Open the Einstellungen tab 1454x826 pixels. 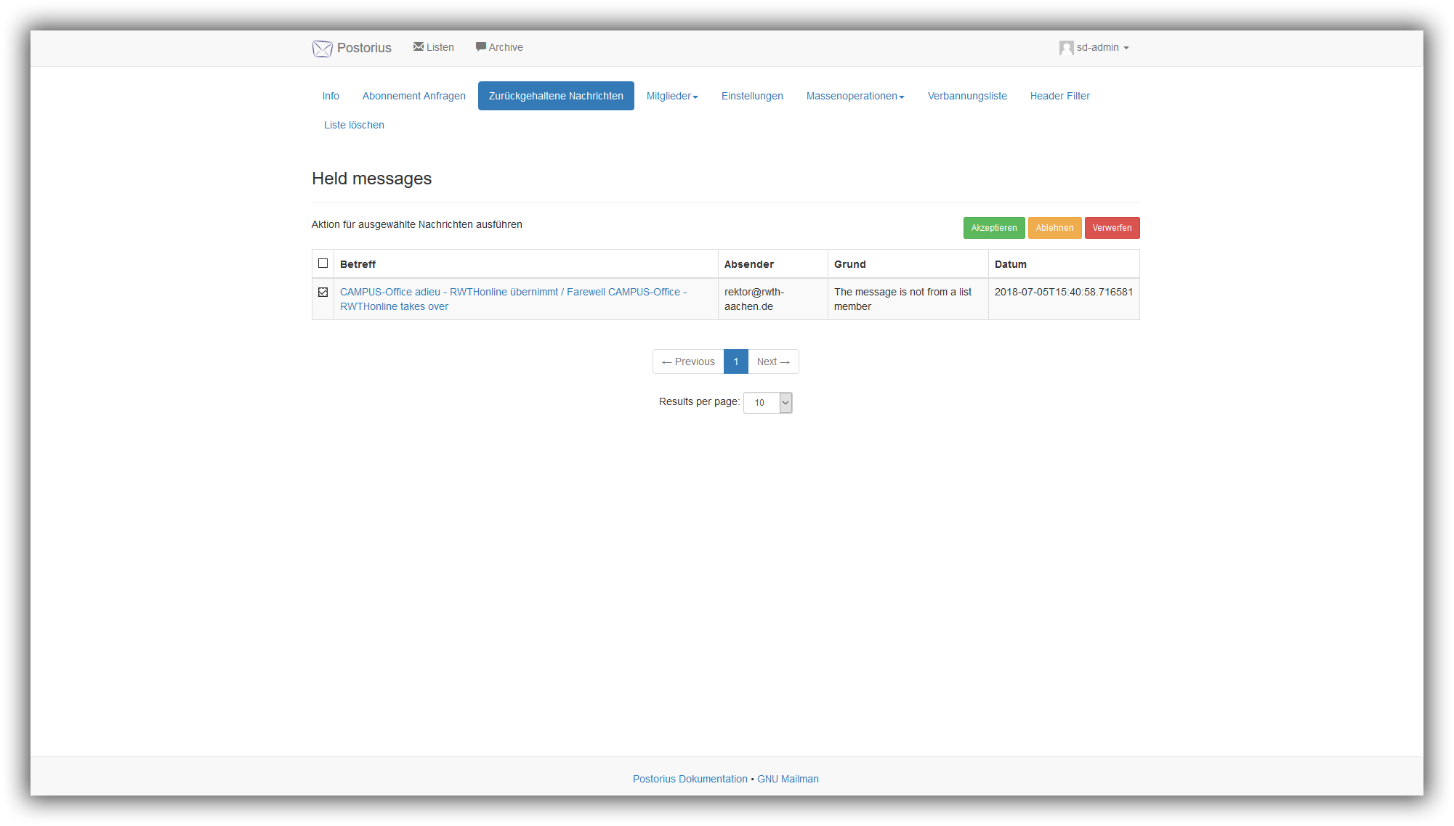tap(752, 96)
